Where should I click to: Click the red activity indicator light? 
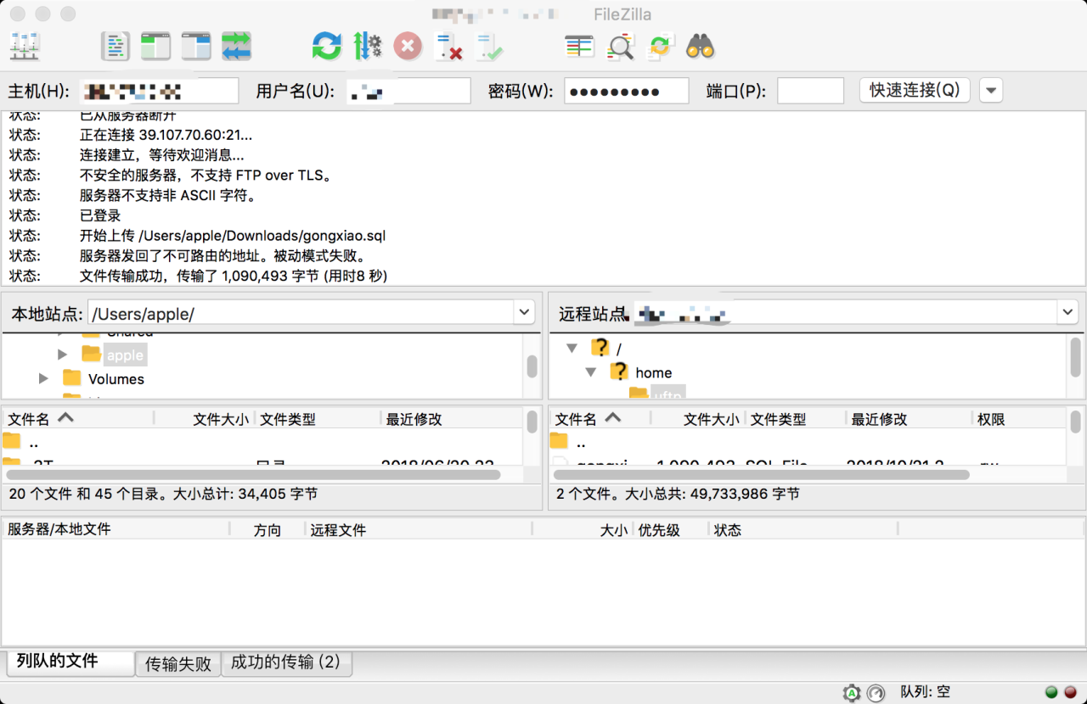(1070, 692)
